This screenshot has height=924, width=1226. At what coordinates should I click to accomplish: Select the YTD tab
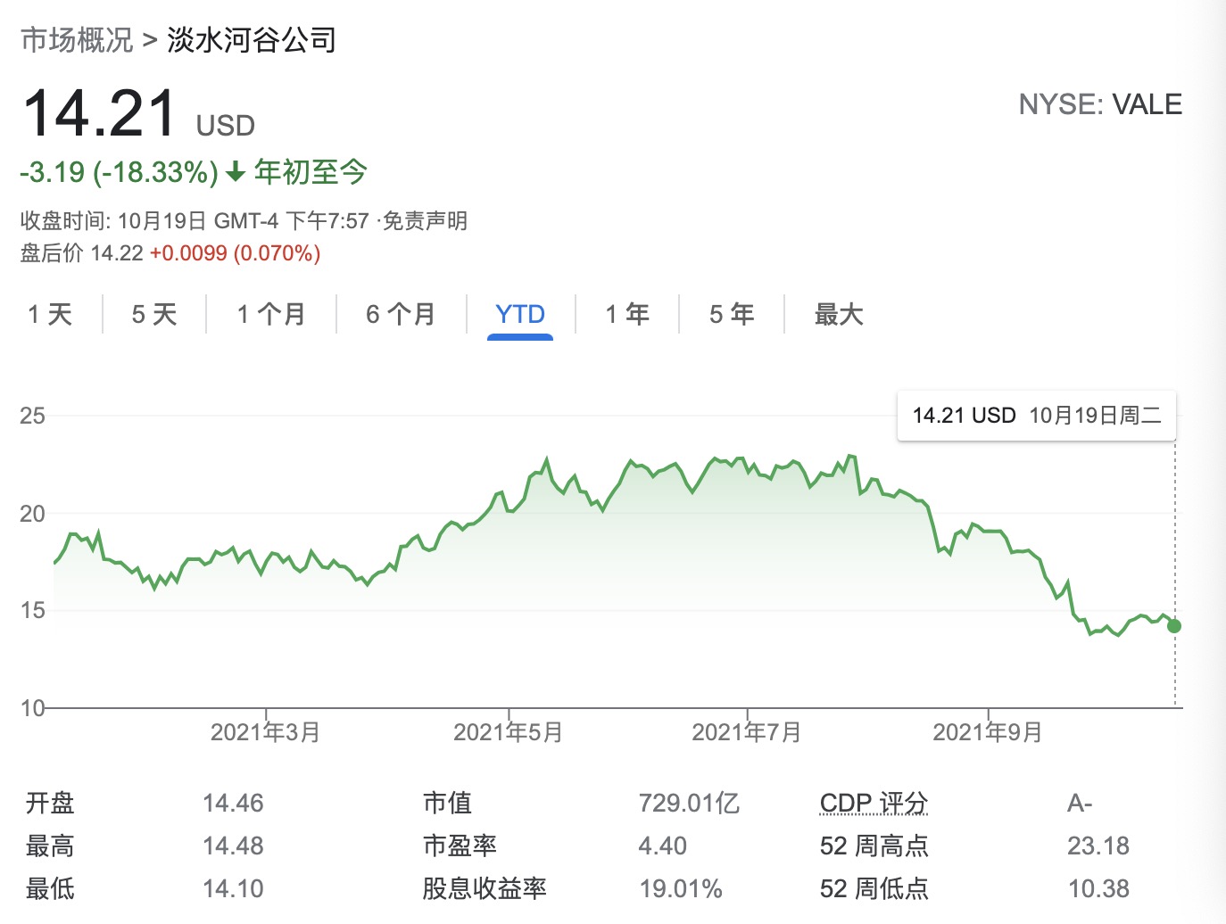[x=520, y=314]
